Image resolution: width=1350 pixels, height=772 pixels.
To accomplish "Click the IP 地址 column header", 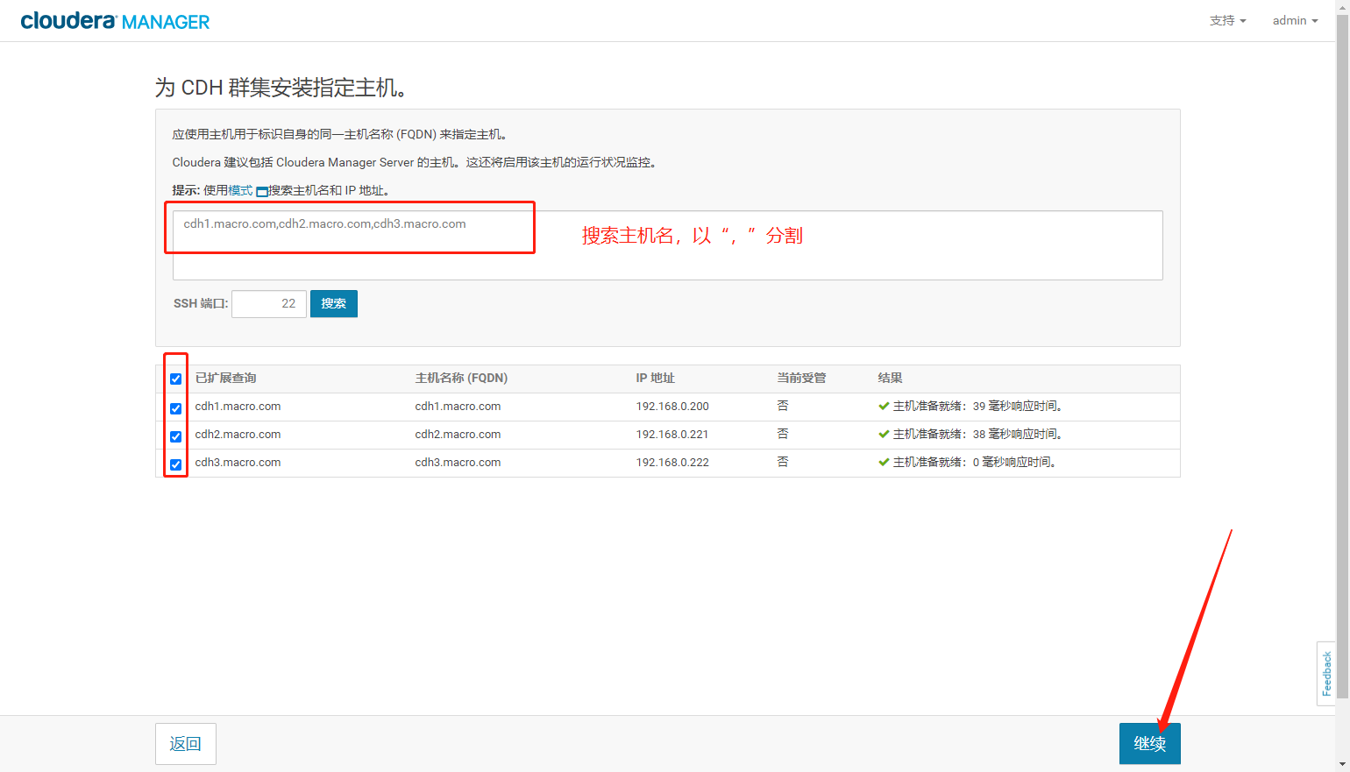I will coord(655,378).
